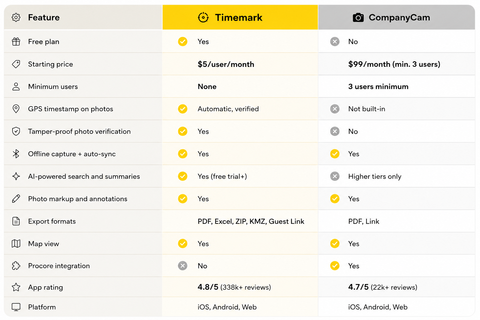The height and width of the screenshot is (320, 480).
Task: Click the Timemark target logo icon
Action: pyautogui.click(x=203, y=17)
